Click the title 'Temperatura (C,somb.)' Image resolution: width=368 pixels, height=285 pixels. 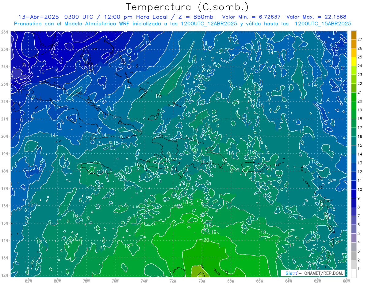(187, 7)
